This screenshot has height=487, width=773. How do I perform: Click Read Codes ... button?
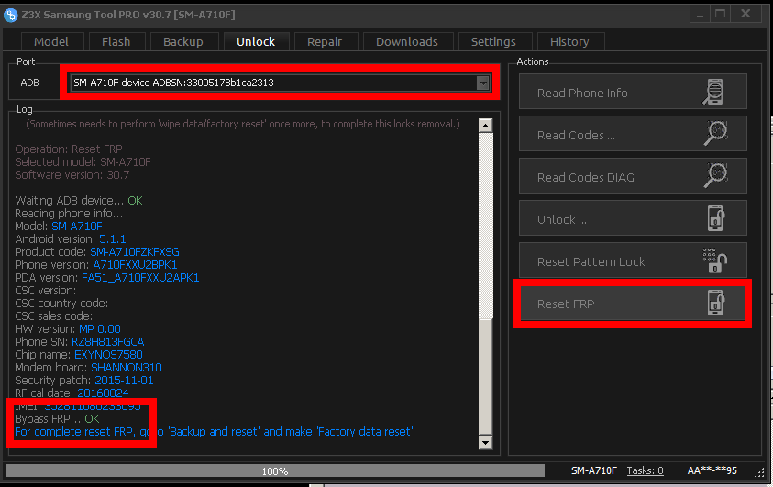pyautogui.click(x=633, y=134)
